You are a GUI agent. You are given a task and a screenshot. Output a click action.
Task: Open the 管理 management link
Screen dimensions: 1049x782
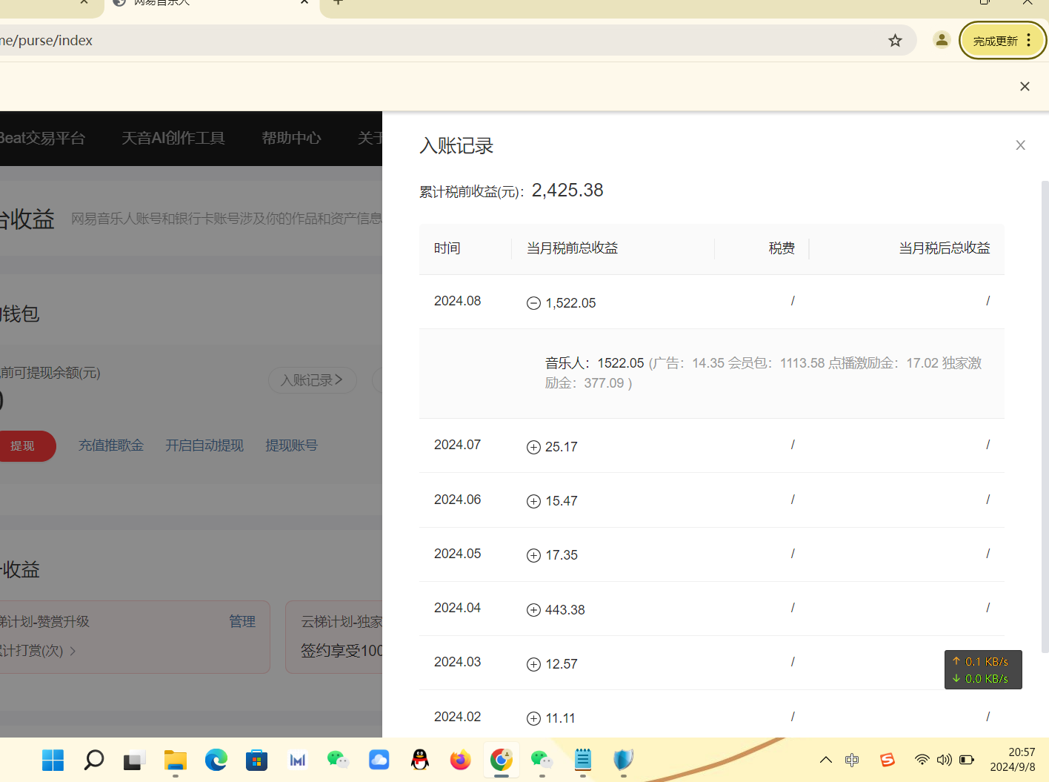point(242,621)
